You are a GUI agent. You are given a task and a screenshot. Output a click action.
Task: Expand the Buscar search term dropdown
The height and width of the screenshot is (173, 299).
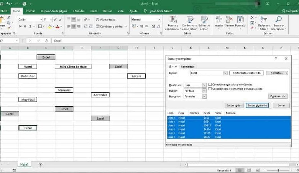point(225,73)
